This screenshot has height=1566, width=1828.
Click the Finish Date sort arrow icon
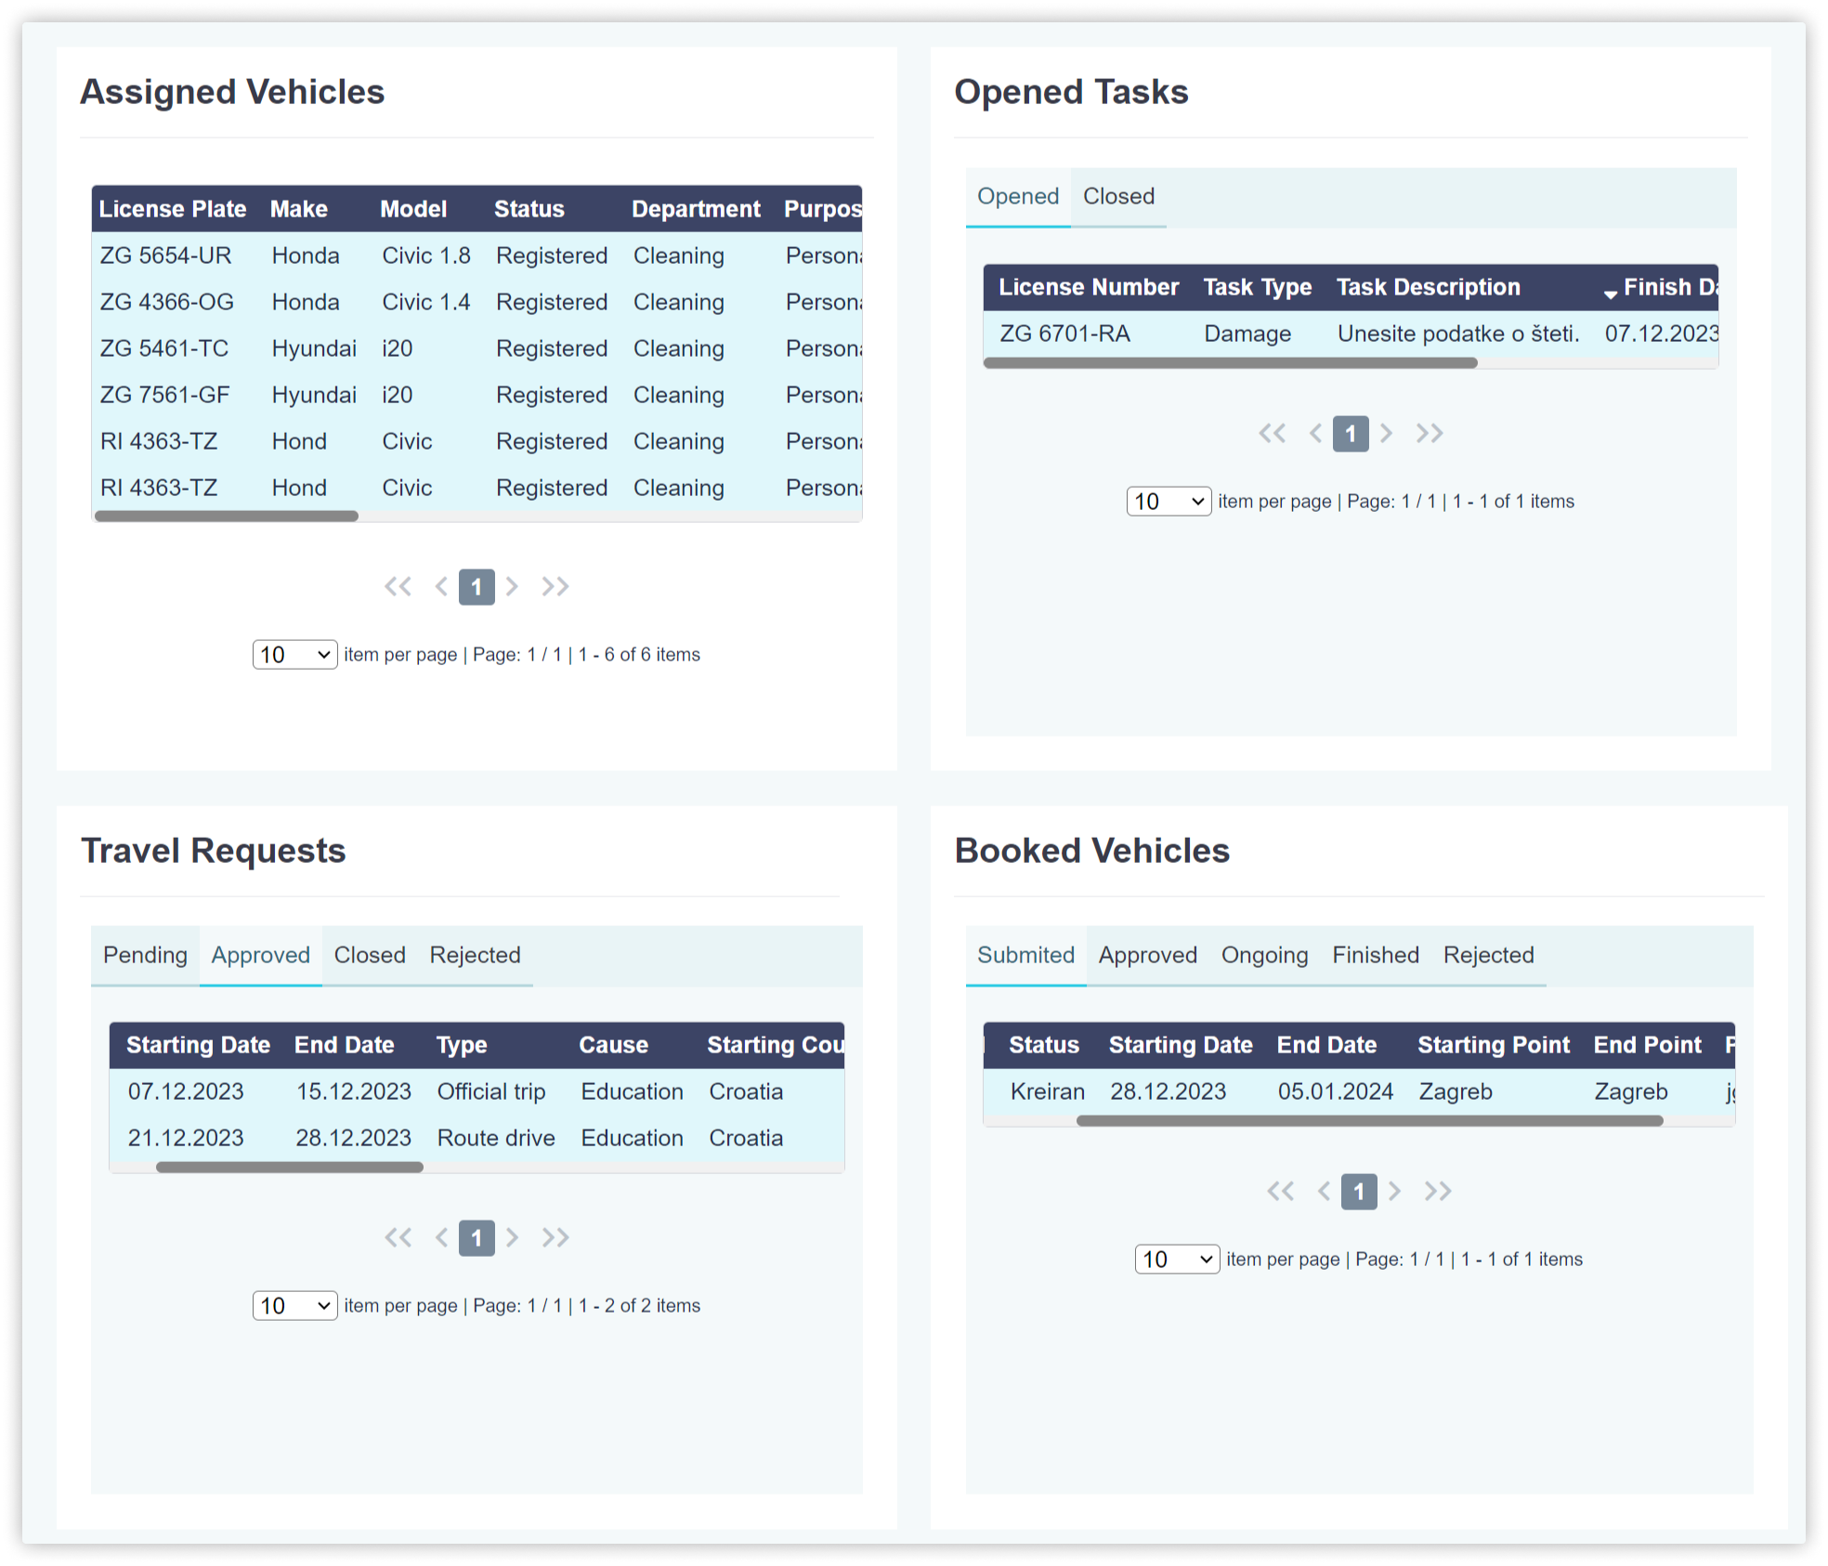(x=1610, y=294)
